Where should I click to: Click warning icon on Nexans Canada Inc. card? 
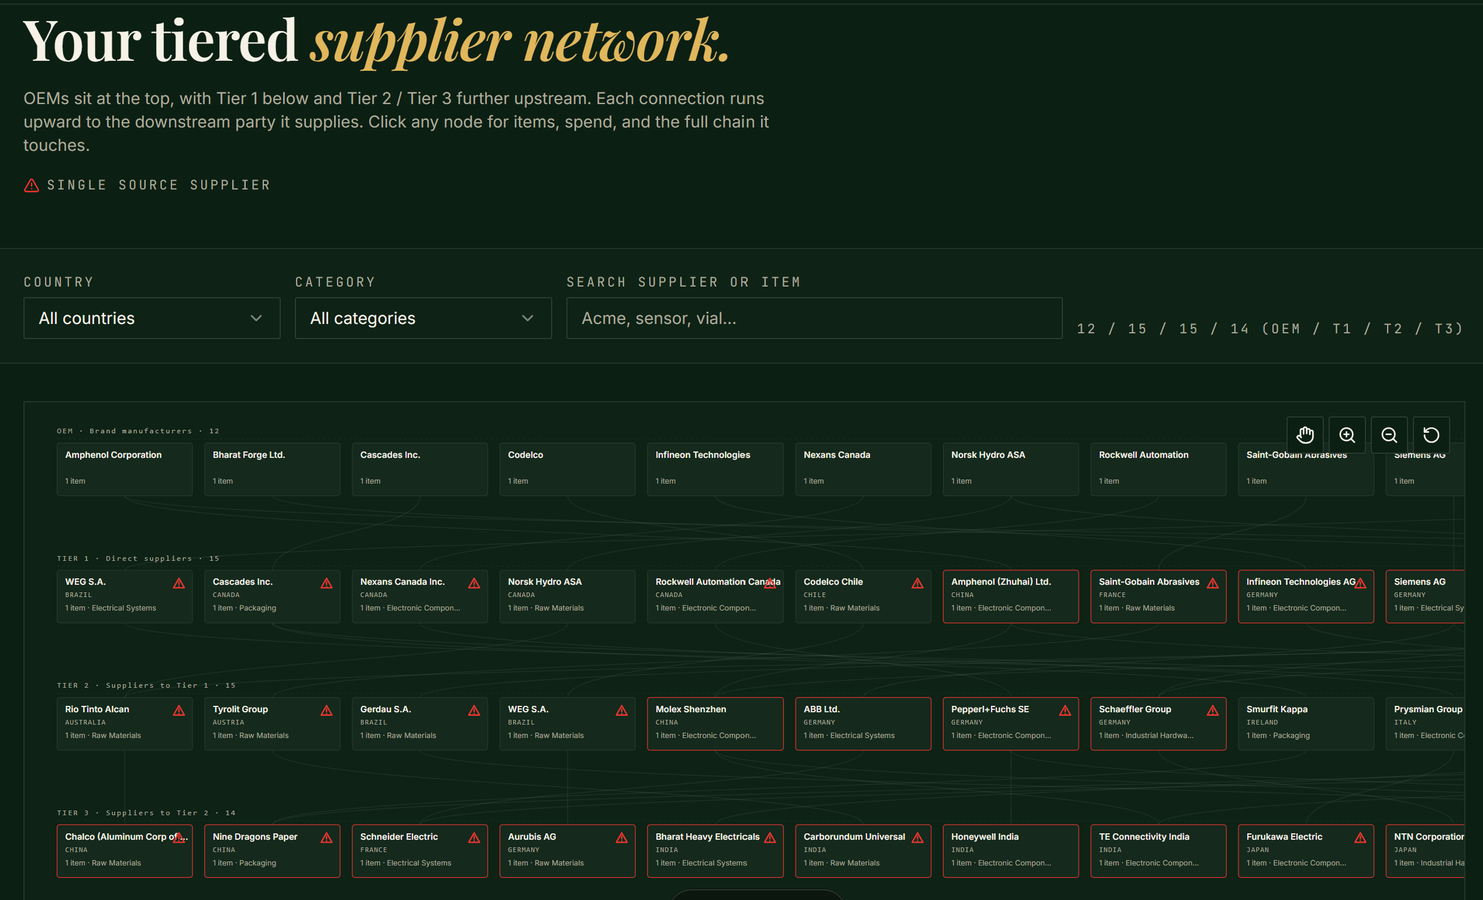[474, 583]
